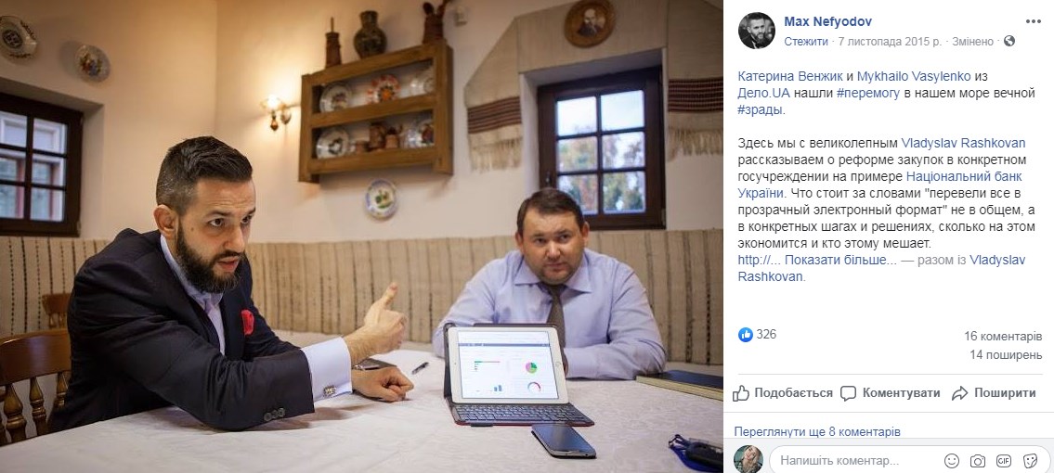The width and height of the screenshot is (1054, 473).
Task: Click the Поширити share button
Action: point(995,393)
